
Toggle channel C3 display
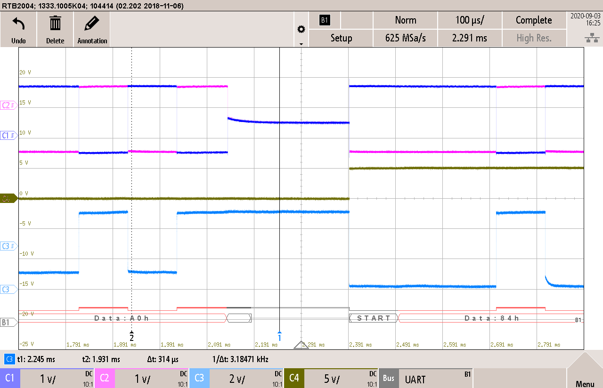coord(199,378)
